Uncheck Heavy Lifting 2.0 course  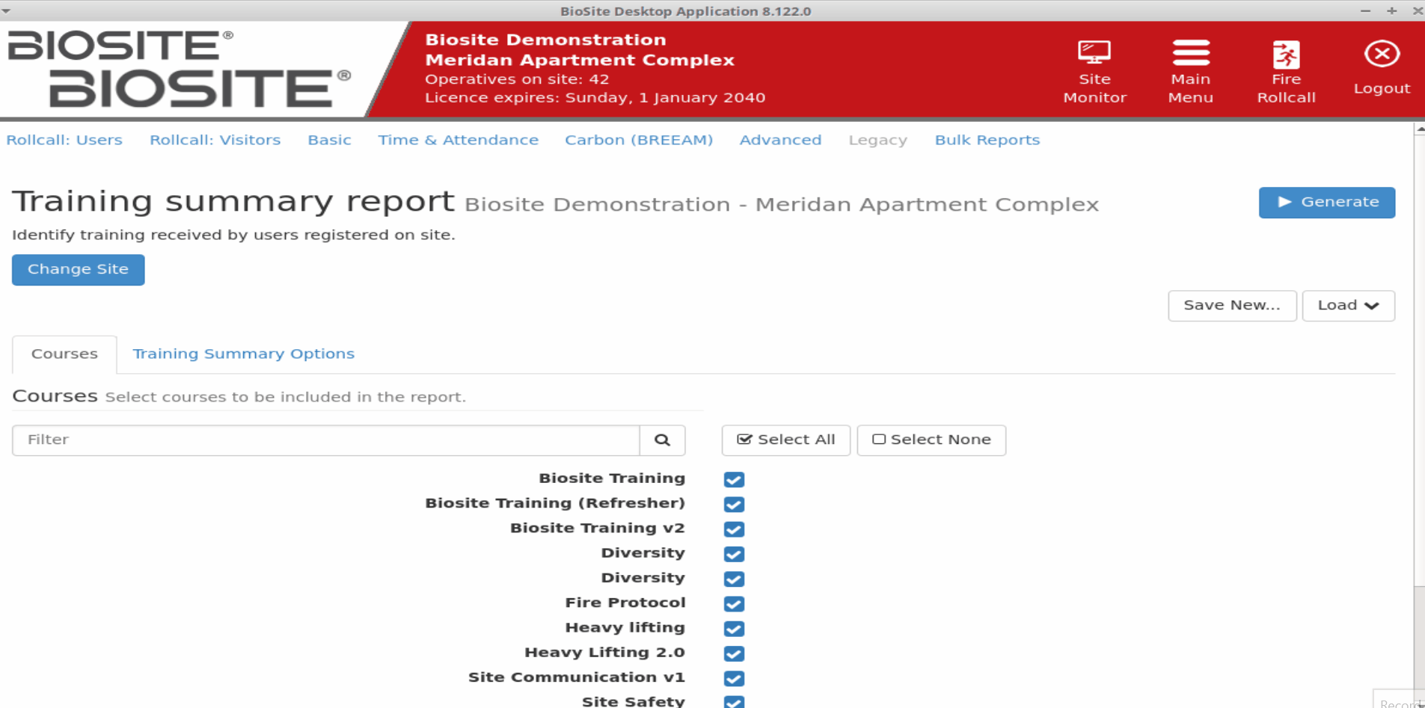[x=734, y=653]
